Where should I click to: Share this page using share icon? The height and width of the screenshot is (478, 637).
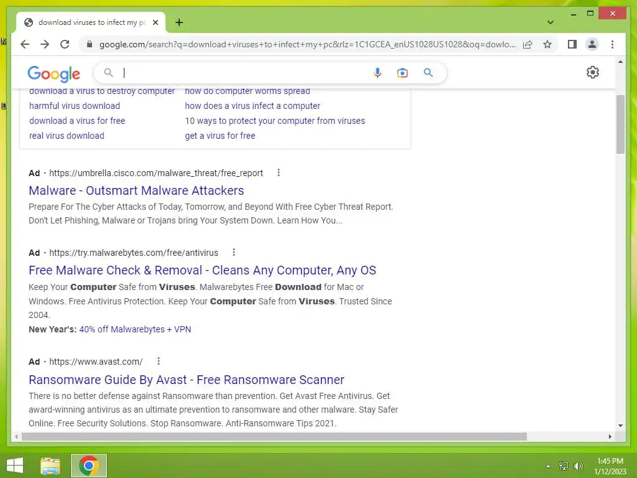528,44
